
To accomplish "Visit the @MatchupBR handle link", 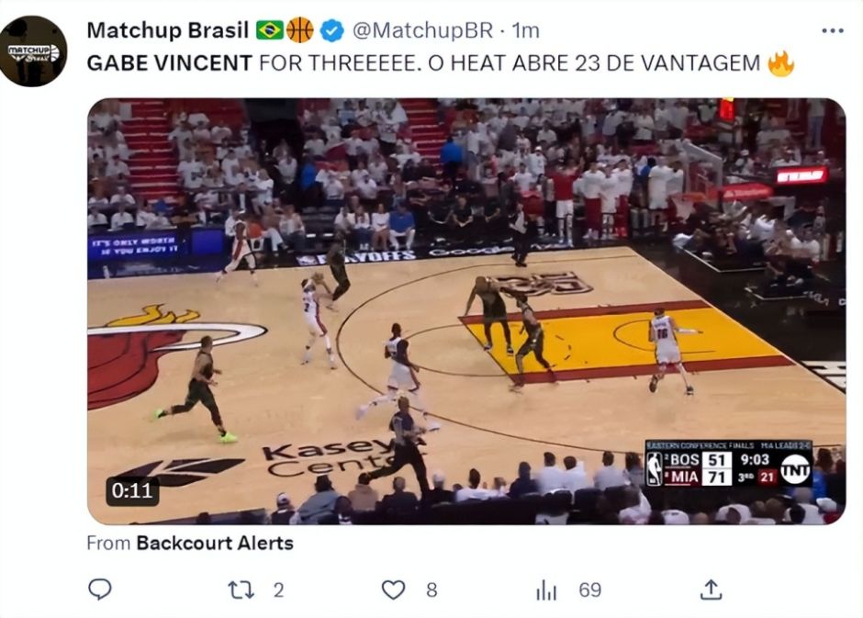I will pyautogui.click(x=422, y=30).
